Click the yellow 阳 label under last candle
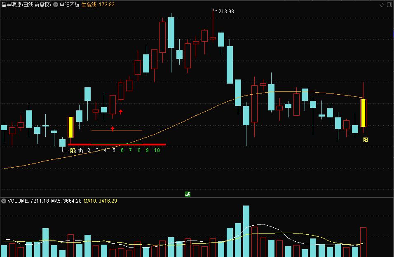Screen dimensions: 394x257 (365, 140)
